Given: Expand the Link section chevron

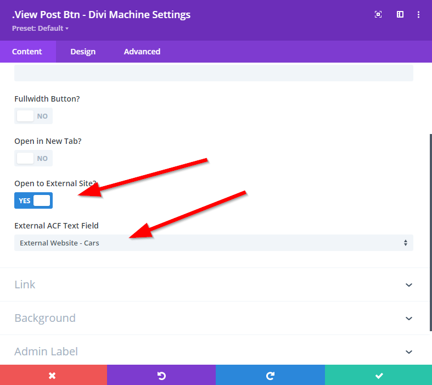Looking at the screenshot, I should pos(408,285).
